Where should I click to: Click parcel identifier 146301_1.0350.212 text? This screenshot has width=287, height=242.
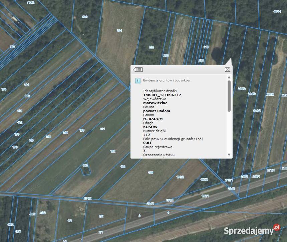tap(162, 95)
